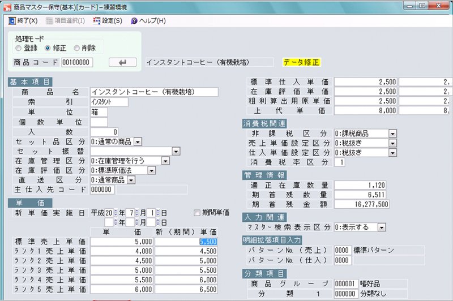Click 上代単価 field 8,000

[x=365, y=110]
